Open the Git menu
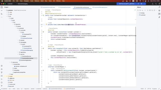 pyautogui.click(x=54, y=1)
